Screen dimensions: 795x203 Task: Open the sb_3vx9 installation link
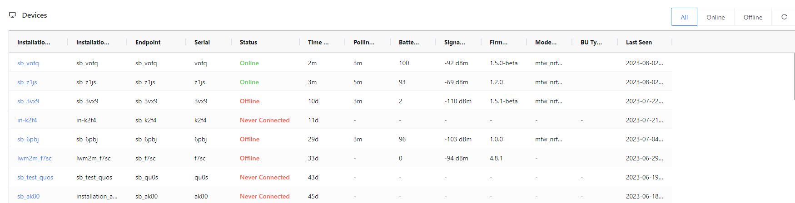(x=28, y=101)
